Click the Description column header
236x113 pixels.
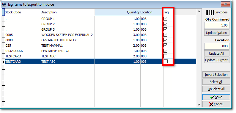click(68, 12)
